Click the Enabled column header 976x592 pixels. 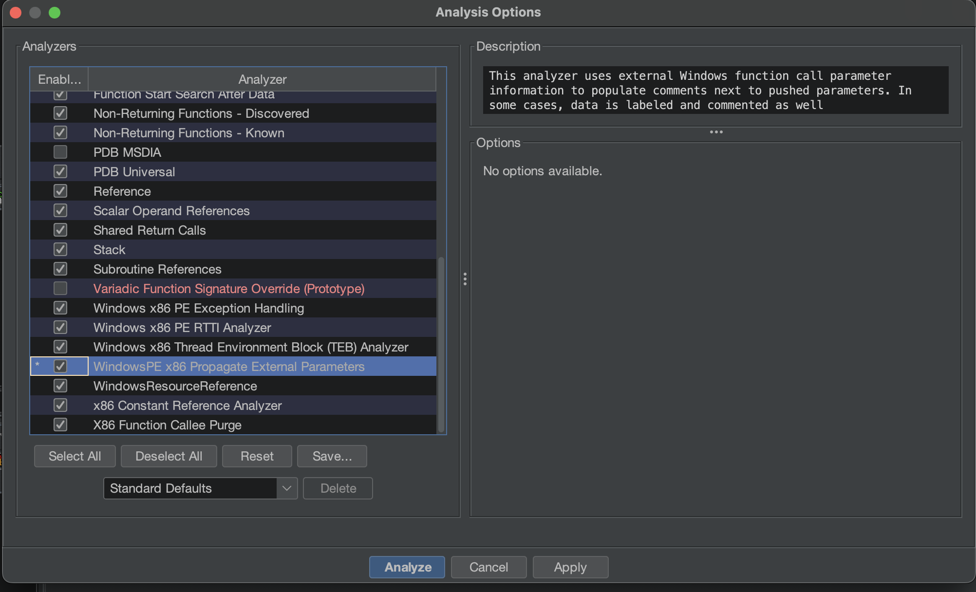tap(59, 79)
